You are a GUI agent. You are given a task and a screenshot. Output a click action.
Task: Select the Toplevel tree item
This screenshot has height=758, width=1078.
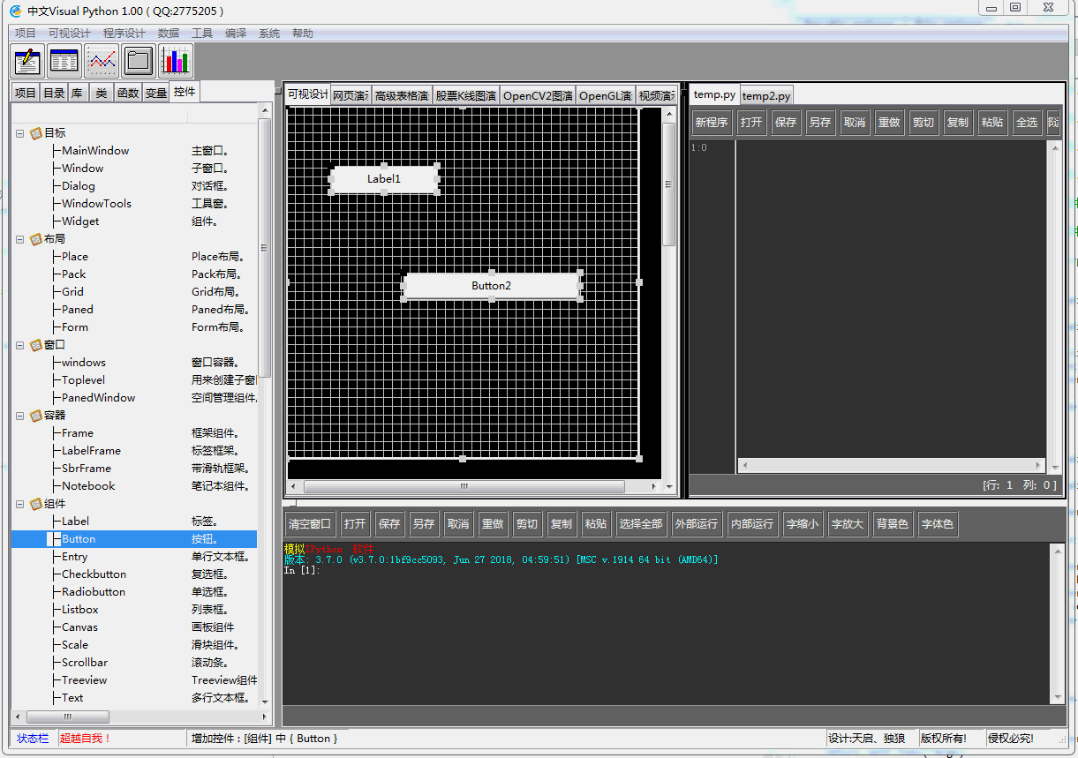tap(83, 380)
